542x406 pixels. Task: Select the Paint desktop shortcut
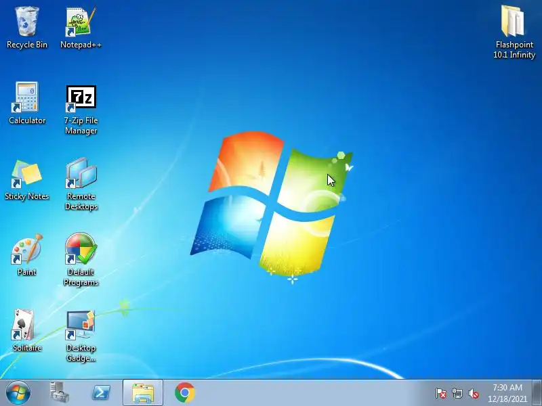(27, 255)
